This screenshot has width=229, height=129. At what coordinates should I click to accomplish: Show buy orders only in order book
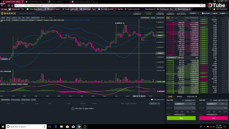pos(172,18)
